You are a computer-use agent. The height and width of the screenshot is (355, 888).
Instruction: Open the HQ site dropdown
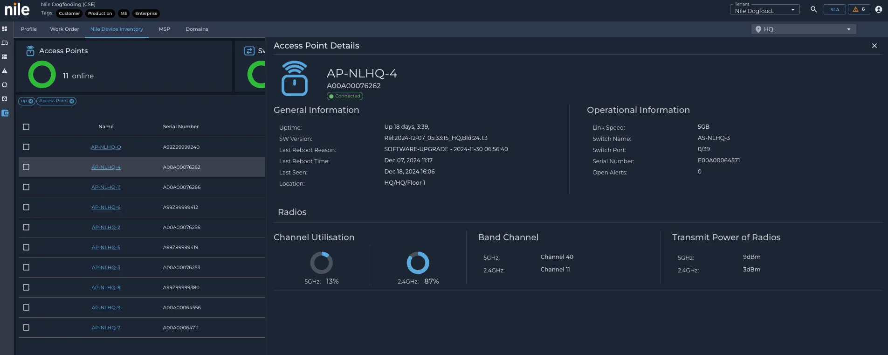click(x=804, y=29)
